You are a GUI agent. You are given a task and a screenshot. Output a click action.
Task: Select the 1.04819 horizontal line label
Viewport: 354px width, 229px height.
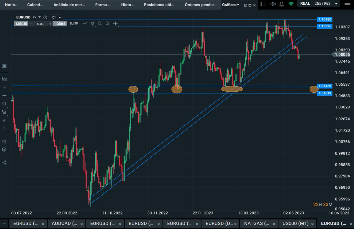pyautogui.click(x=325, y=93)
